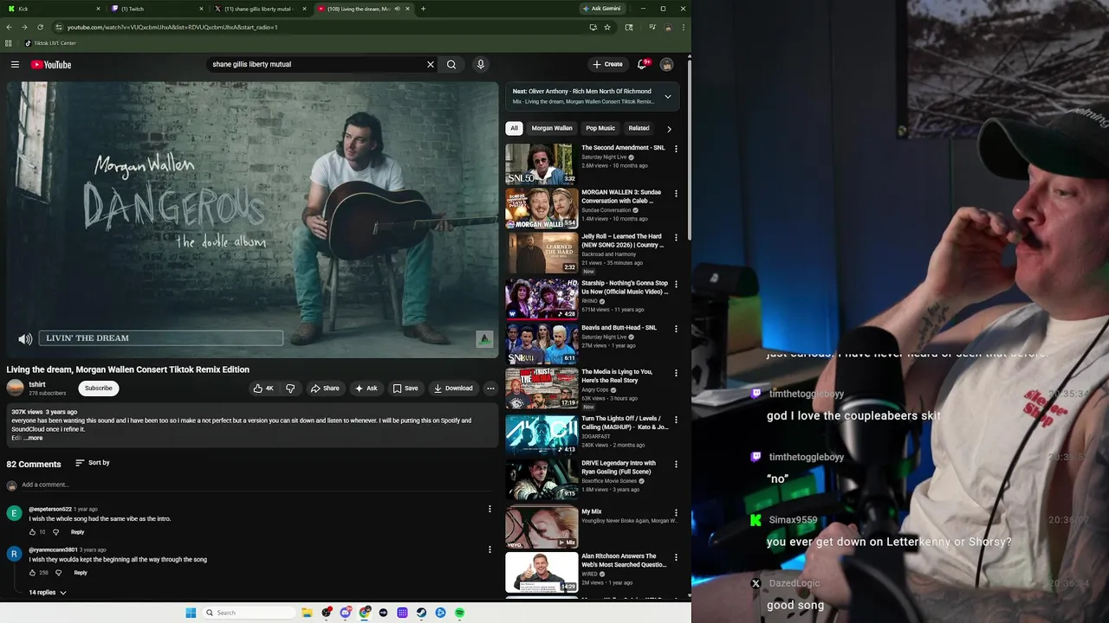Open the account avatar menu

[x=666, y=64]
